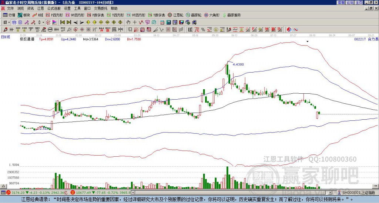The image size is (379, 203).
Task: Click the first yellow diamond arrow icon
Action: [x=88, y=23]
